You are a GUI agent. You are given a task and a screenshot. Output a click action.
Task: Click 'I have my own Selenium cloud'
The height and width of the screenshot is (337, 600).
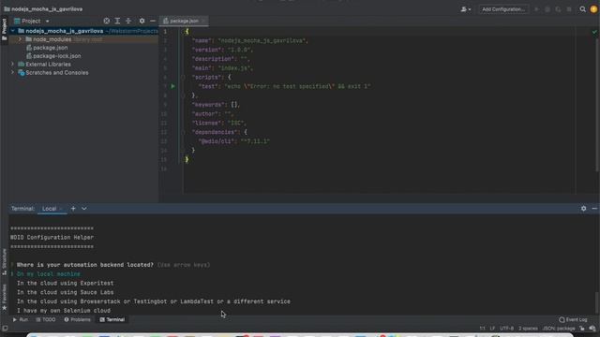(x=64, y=311)
